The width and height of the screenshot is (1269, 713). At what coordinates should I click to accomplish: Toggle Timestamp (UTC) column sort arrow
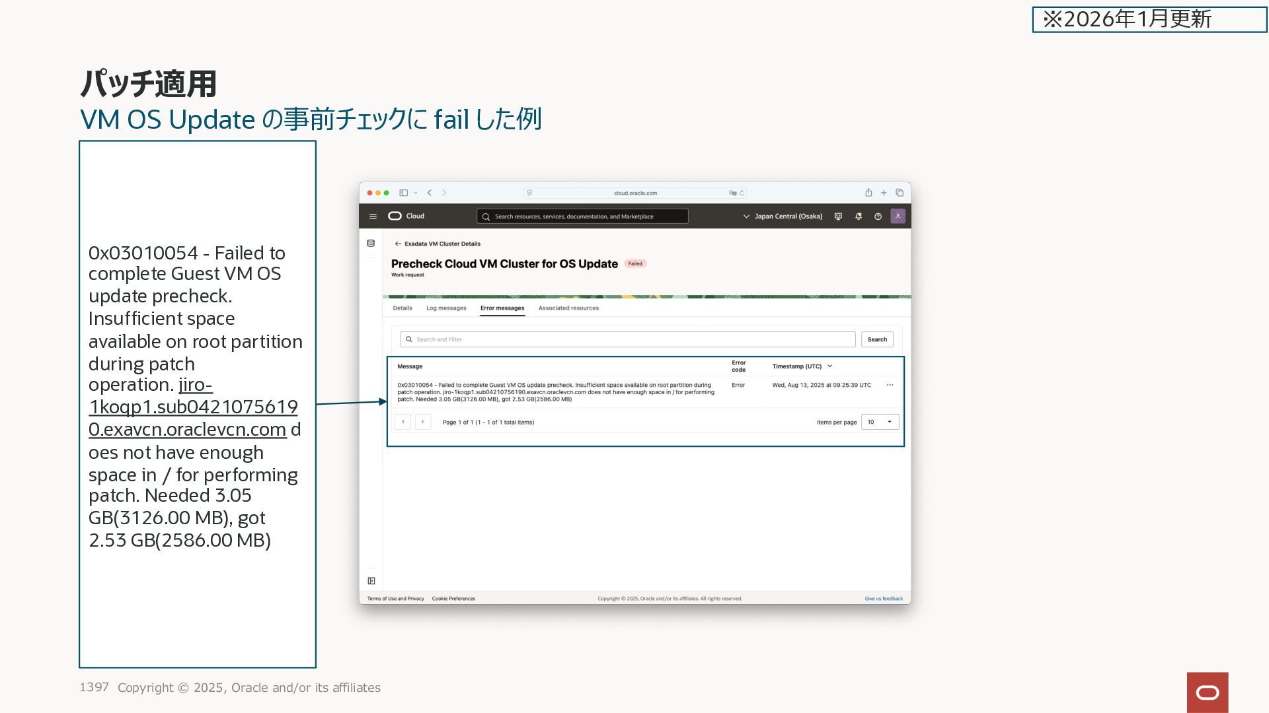click(830, 366)
